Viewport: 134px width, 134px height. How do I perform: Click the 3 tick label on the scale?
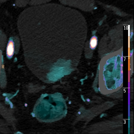coord(125,122)
